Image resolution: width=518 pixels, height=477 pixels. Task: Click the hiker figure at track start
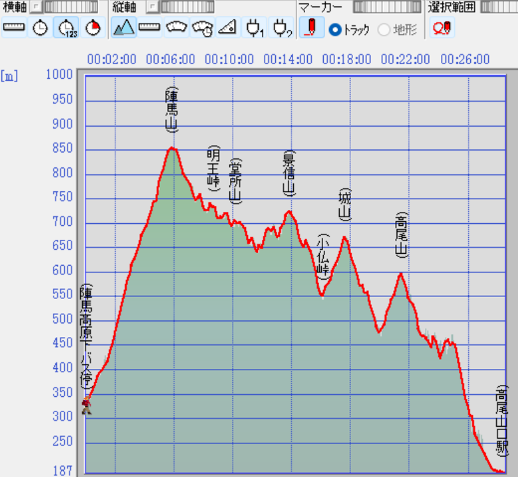tap(87, 405)
